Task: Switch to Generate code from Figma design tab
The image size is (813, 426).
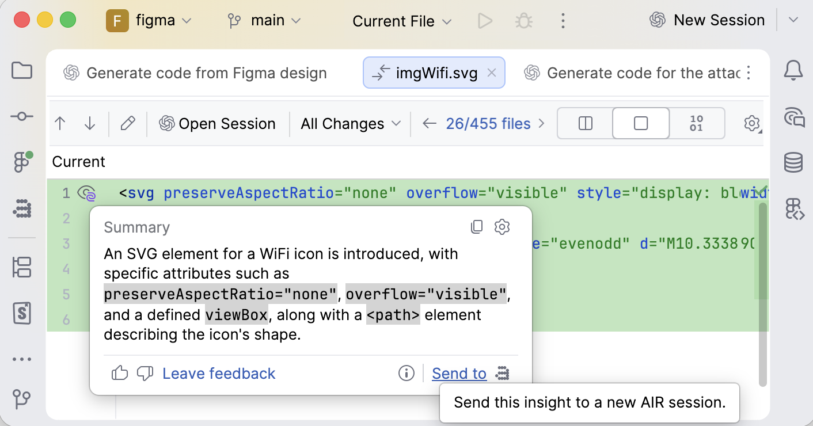Action: (195, 73)
